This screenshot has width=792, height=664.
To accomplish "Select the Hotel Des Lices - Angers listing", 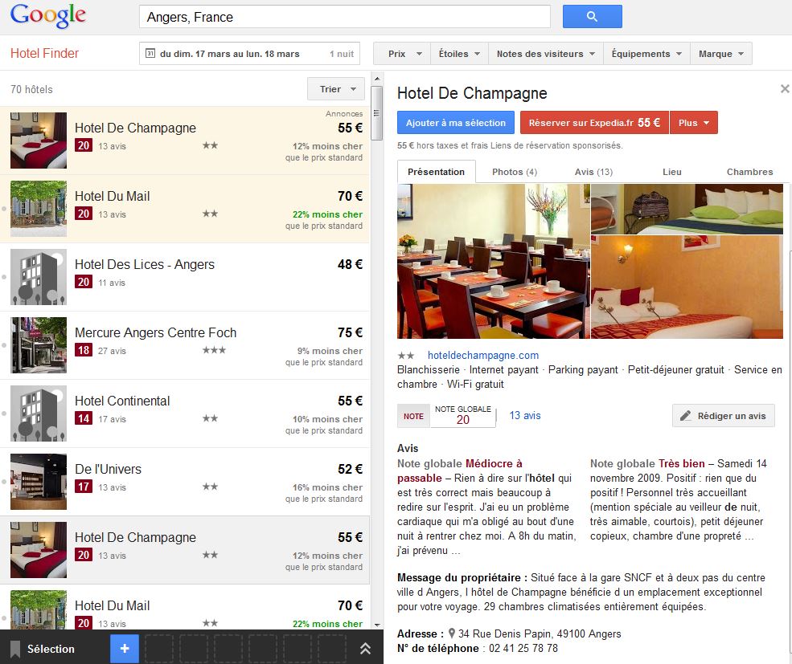I will tap(185, 277).
